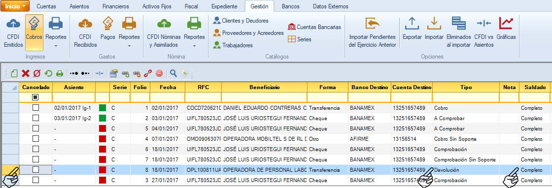The image size is (552, 188).
Task: Switch to the Financieros tab
Action: coord(115,6)
